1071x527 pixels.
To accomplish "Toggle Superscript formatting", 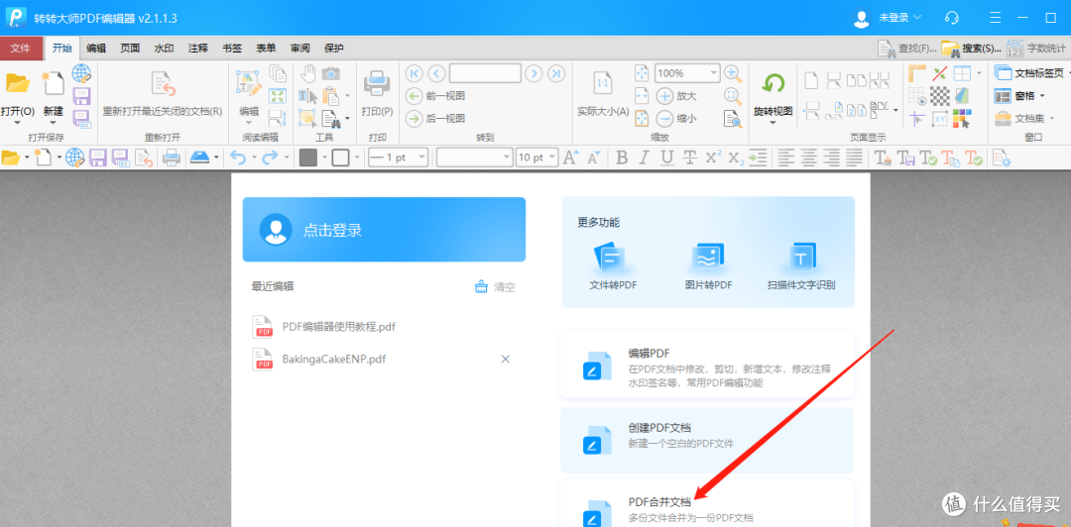I will pyautogui.click(x=713, y=158).
